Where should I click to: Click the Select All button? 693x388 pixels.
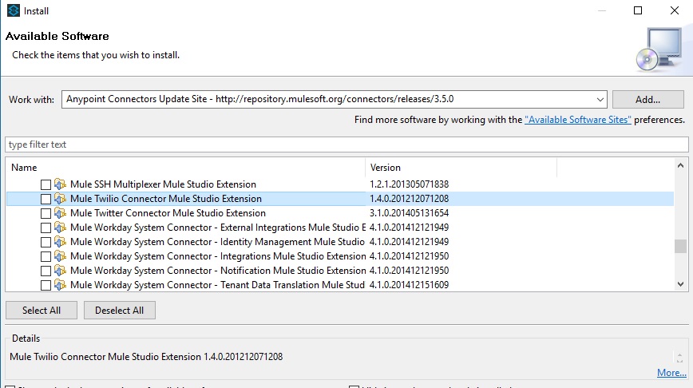42,311
